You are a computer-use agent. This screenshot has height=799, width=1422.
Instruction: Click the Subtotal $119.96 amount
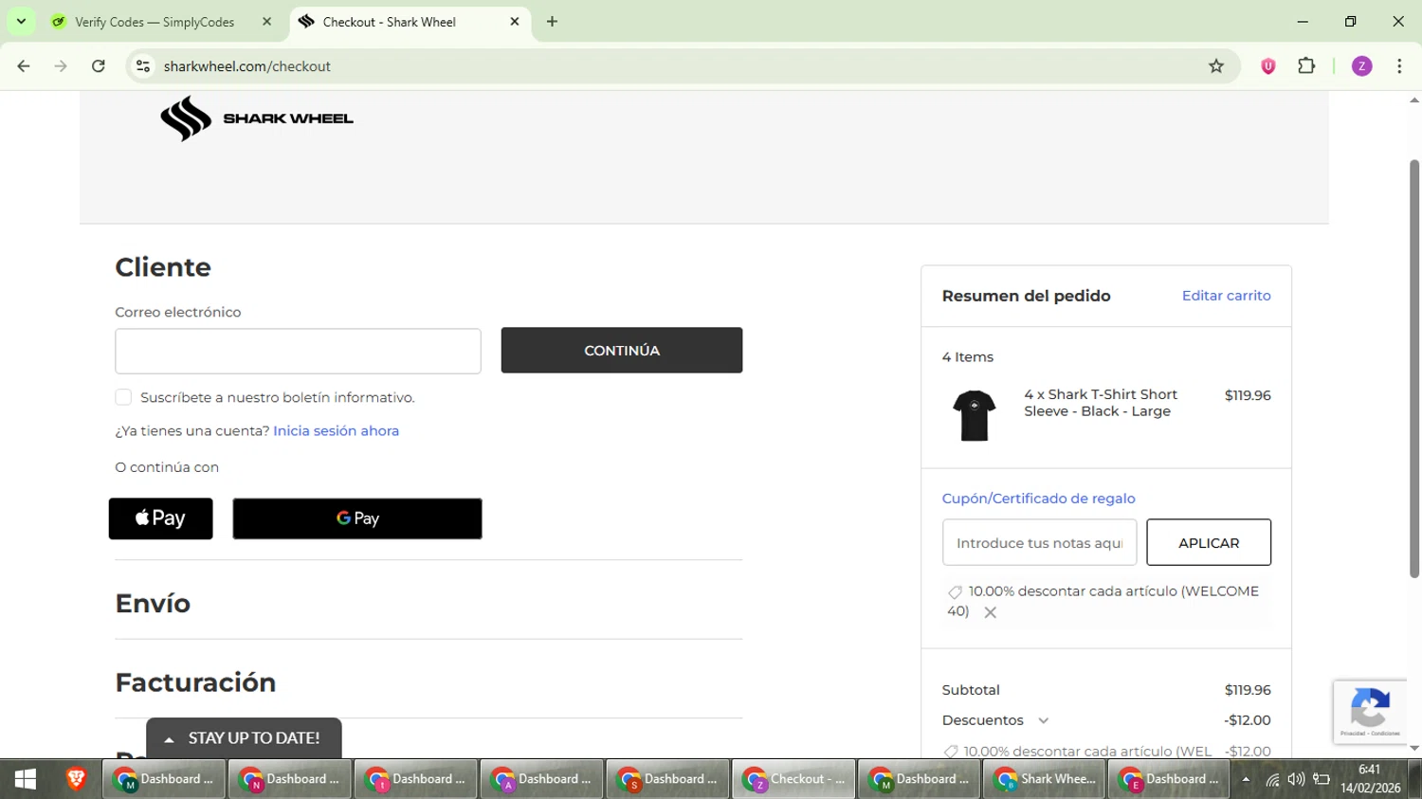pyautogui.click(x=1248, y=690)
